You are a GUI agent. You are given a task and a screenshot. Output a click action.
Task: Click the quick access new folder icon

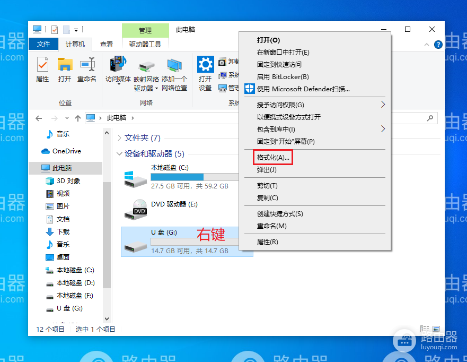tap(66, 30)
